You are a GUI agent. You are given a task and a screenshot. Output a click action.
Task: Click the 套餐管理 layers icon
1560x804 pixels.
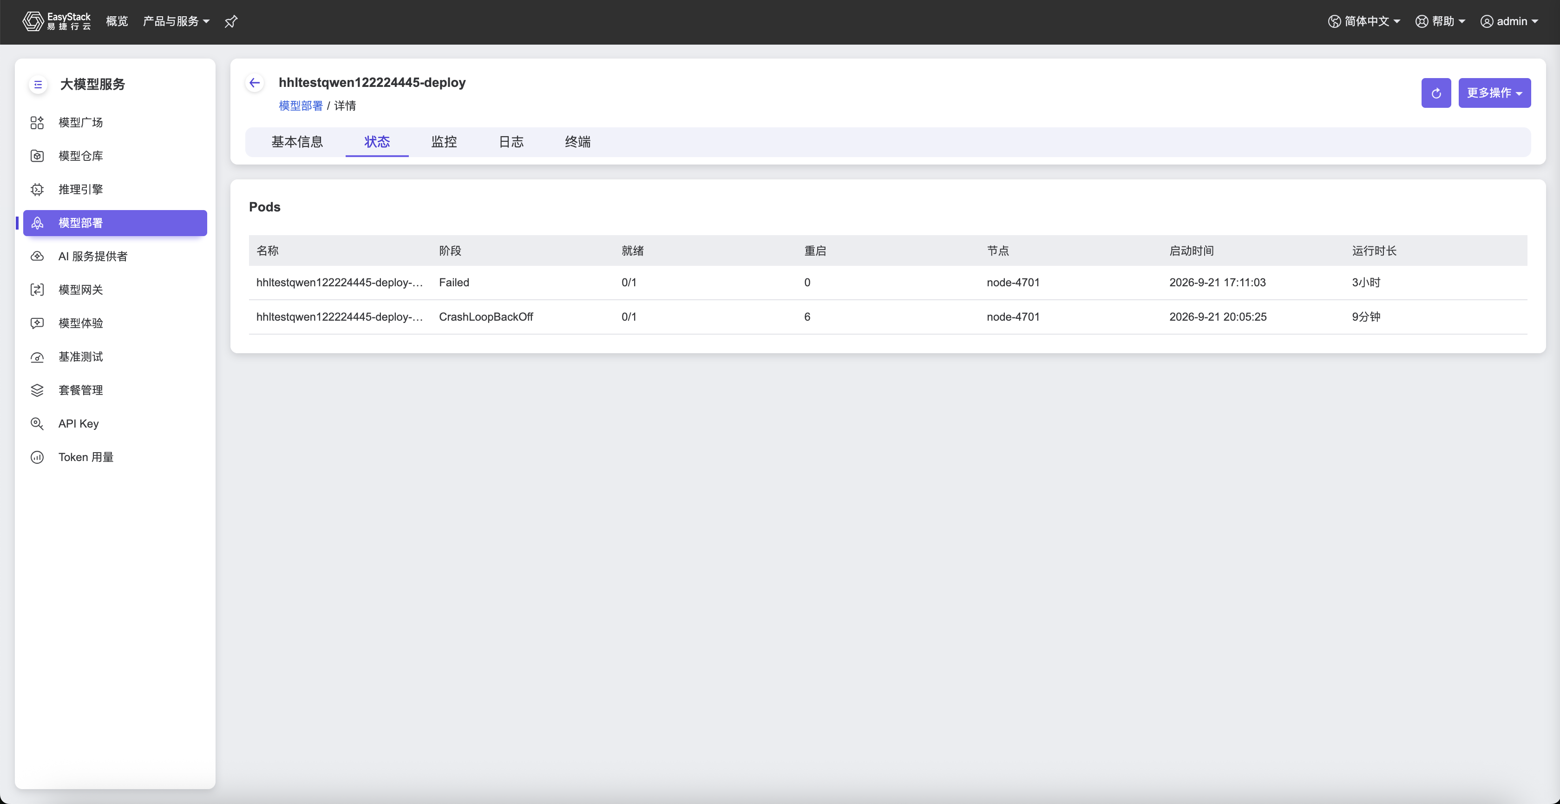[37, 390]
